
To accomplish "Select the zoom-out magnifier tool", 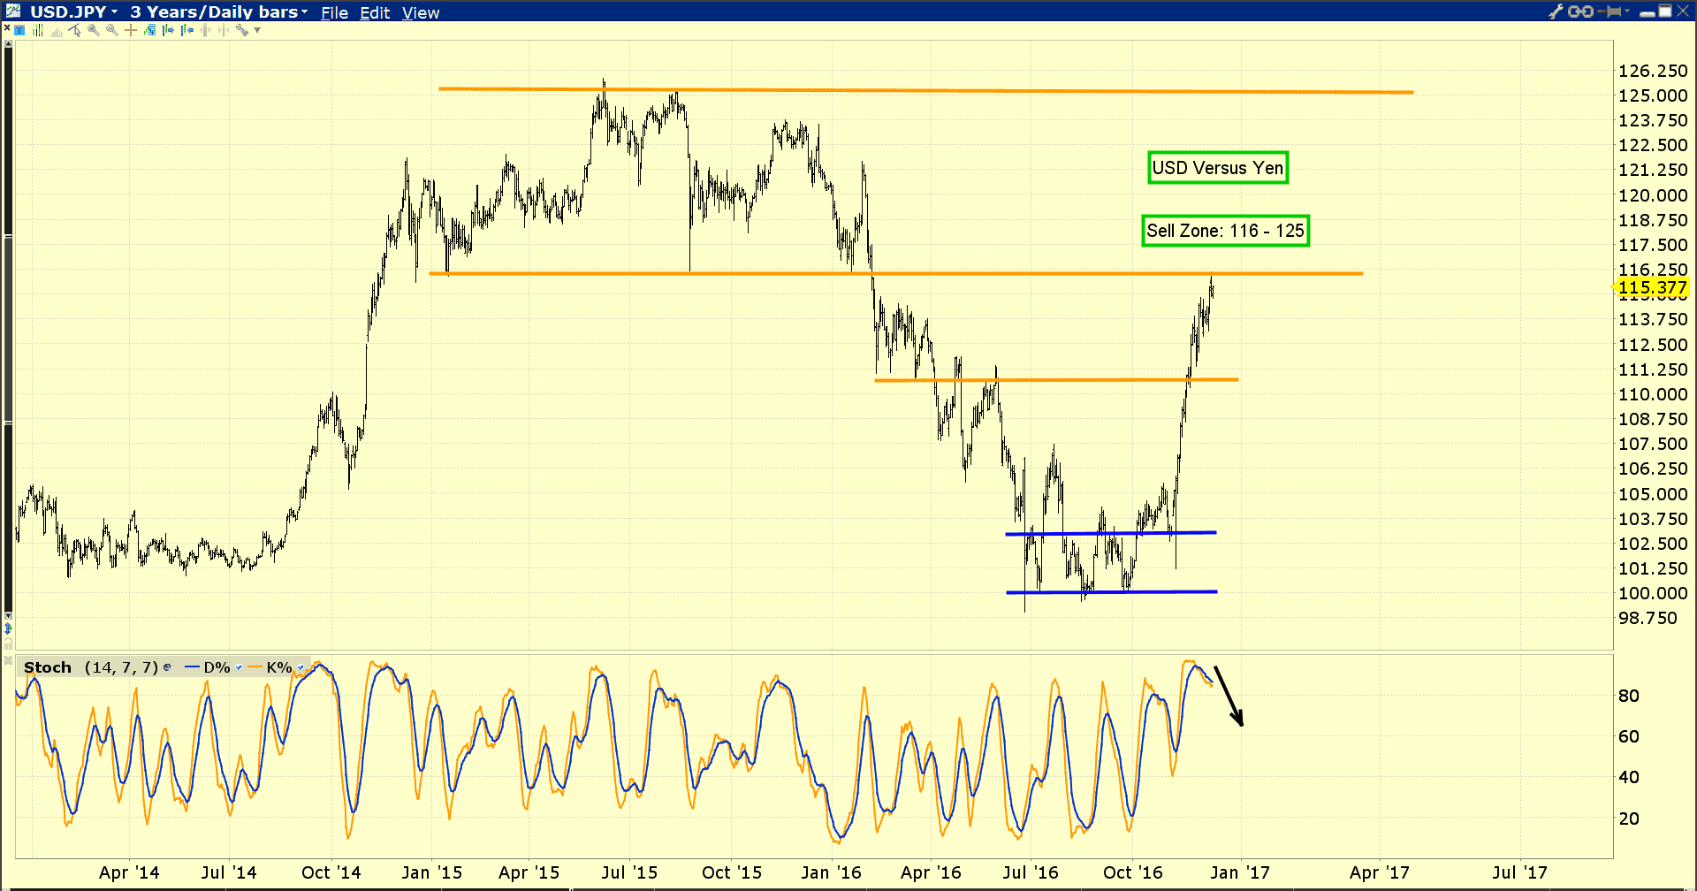I will tap(111, 30).
